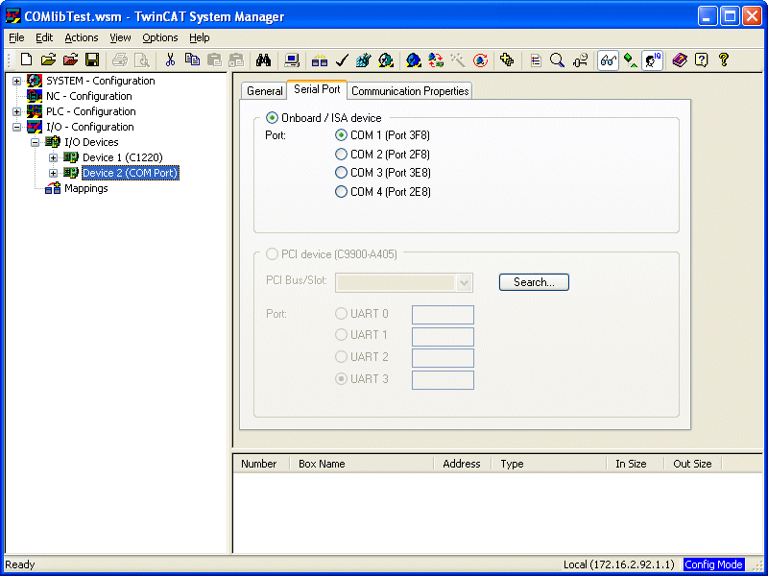
Task: Click the Address column header
Action: tap(463, 464)
